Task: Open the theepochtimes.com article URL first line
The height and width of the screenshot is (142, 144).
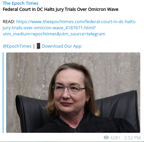Action: (x=76, y=21)
